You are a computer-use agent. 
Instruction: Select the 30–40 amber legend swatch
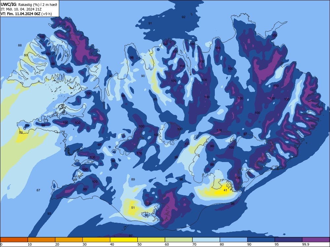(96, 240)
